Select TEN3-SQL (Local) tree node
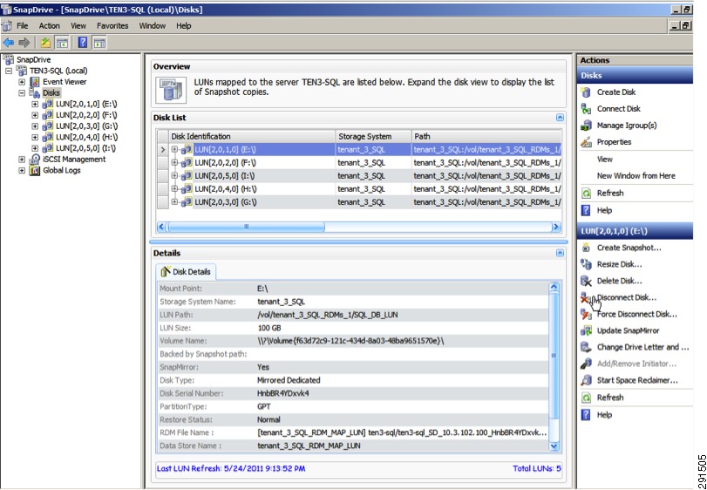Screen dimensions: 707x490 coord(58,71)
